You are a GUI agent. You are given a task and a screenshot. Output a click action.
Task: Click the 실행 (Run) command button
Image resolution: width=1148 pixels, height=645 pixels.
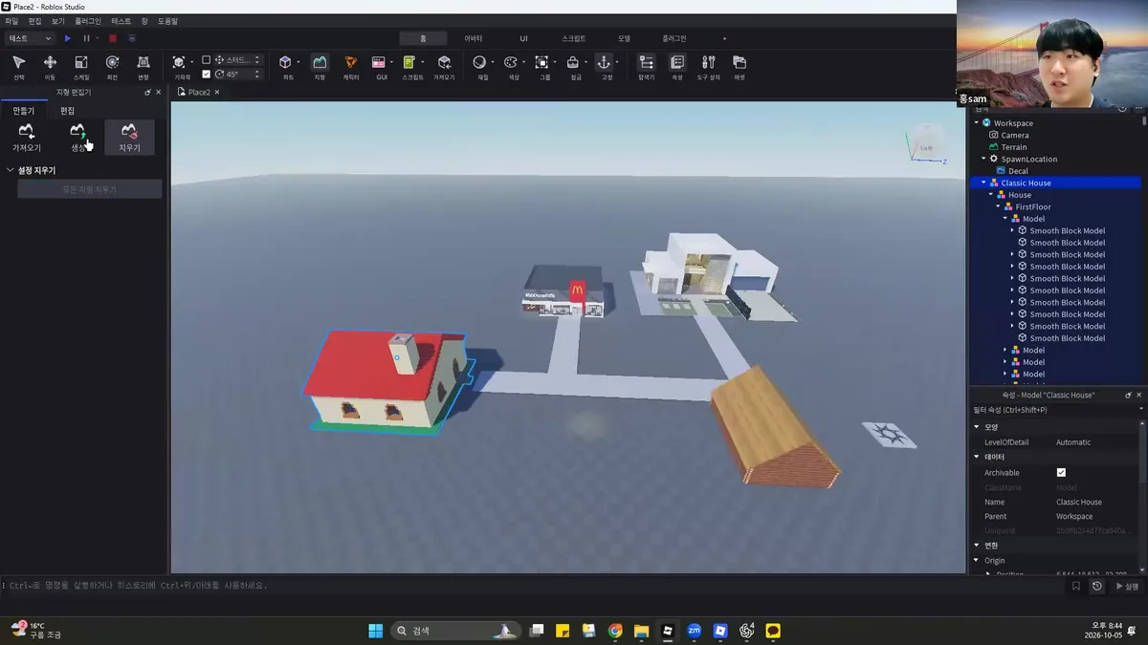pos(1127,586)
